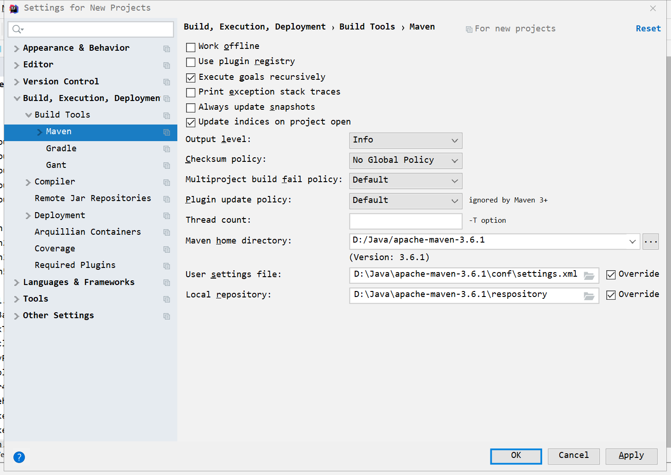Open the Maven home directory dropdown arrow

632,241
